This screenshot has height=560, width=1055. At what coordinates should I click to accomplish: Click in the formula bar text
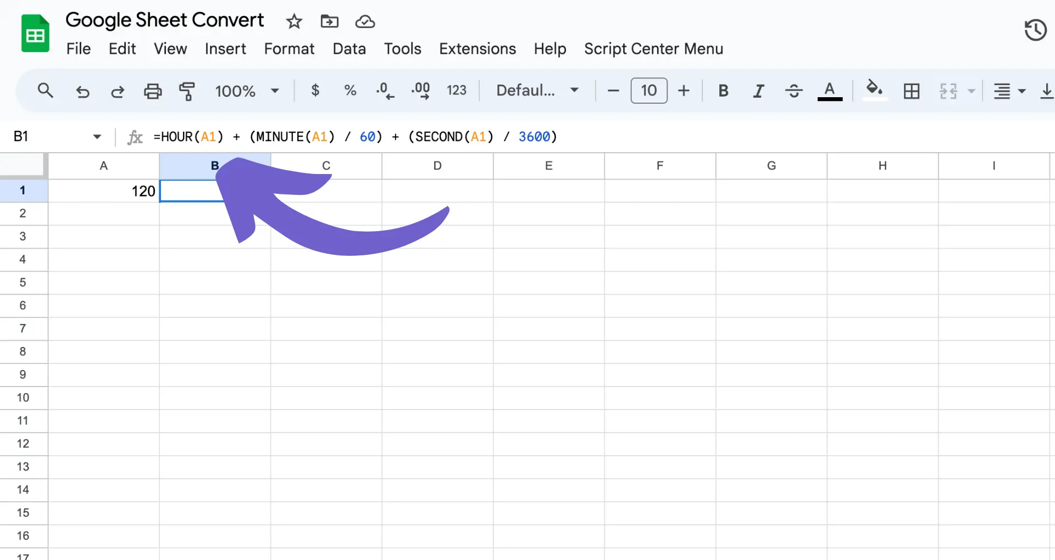355,137
